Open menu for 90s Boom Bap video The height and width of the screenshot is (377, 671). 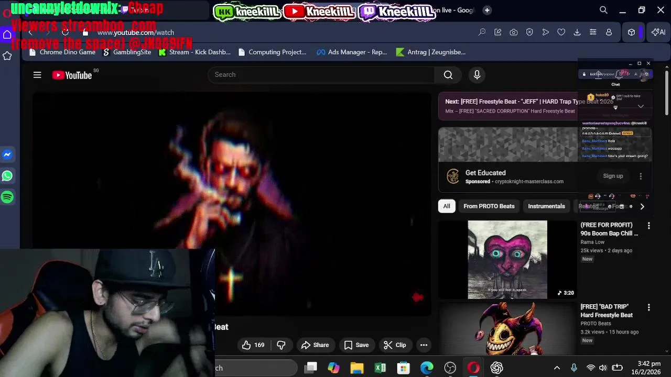649,226
